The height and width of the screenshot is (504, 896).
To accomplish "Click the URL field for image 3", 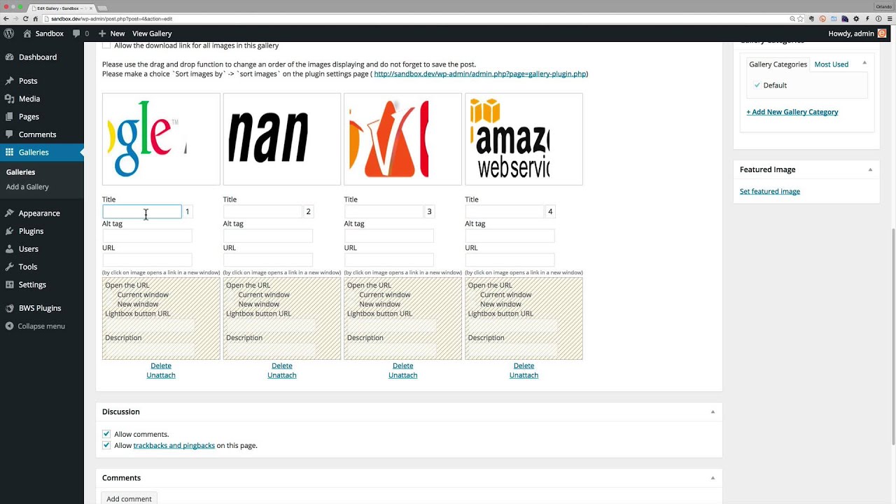I will pos(389,260).
